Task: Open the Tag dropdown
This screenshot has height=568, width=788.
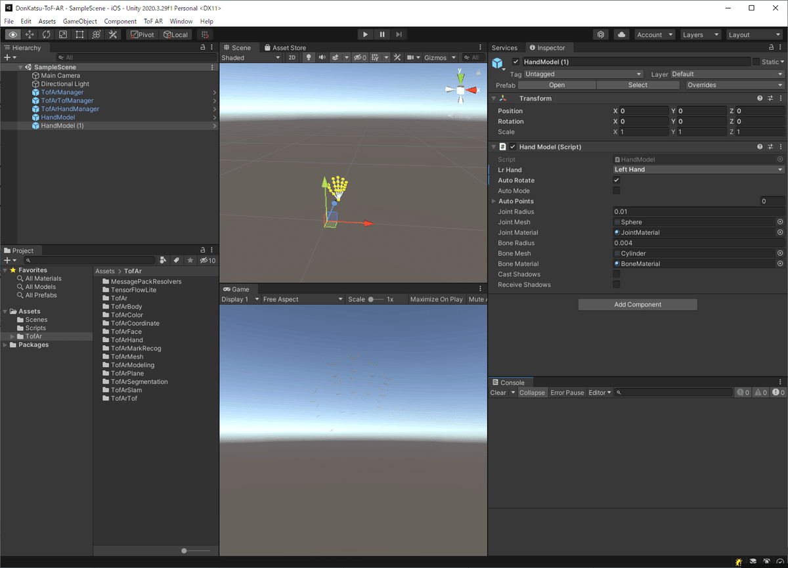Action: tap(583, 74)
